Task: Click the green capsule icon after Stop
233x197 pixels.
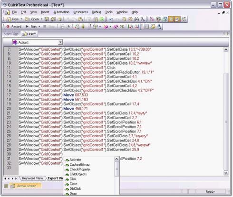Action: coord(83,27)
